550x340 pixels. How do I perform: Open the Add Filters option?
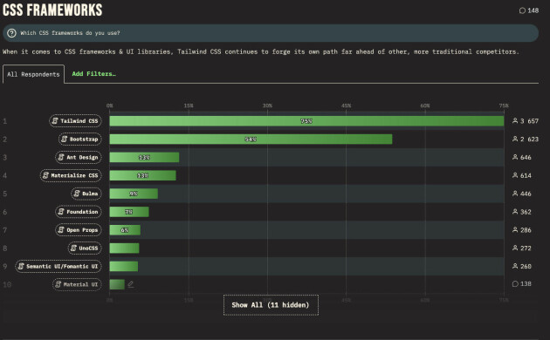[93, 74]
